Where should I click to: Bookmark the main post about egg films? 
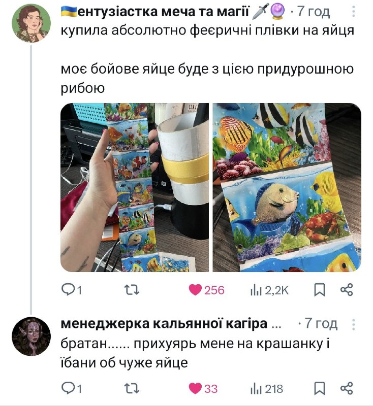point(319,290)
